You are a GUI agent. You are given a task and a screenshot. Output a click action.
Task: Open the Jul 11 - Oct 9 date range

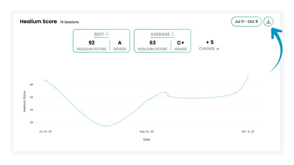click(x=246, y=22)
